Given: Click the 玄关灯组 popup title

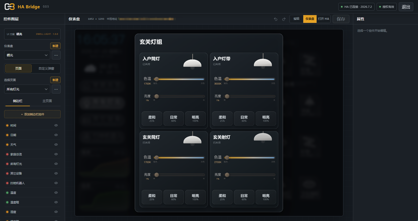Looking at the screenshot, I should [151, 42].
